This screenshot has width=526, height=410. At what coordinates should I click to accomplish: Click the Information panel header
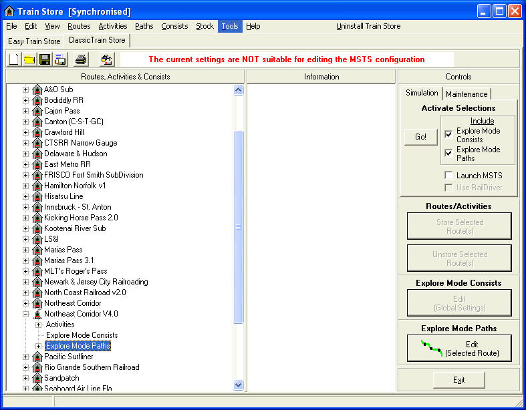tap(321, 77)
